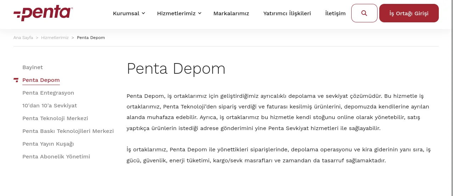
Task: Click the İş Ortağı Girişi button
Action: (x=409, y=13)
